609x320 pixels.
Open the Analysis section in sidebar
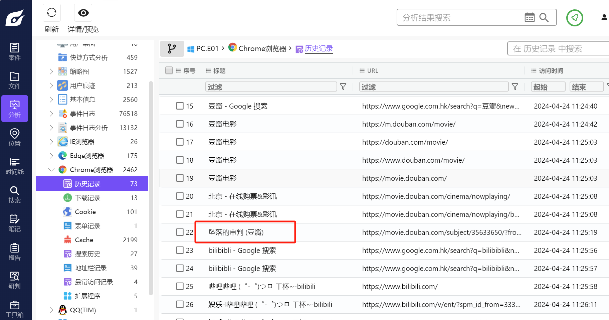pyautogui.click(x=15, y=109)
